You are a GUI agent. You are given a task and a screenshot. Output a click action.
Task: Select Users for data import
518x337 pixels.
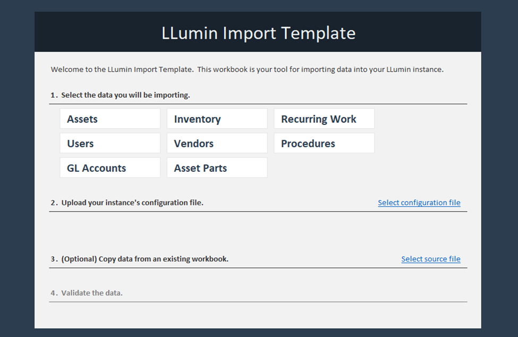click(110, 144)
